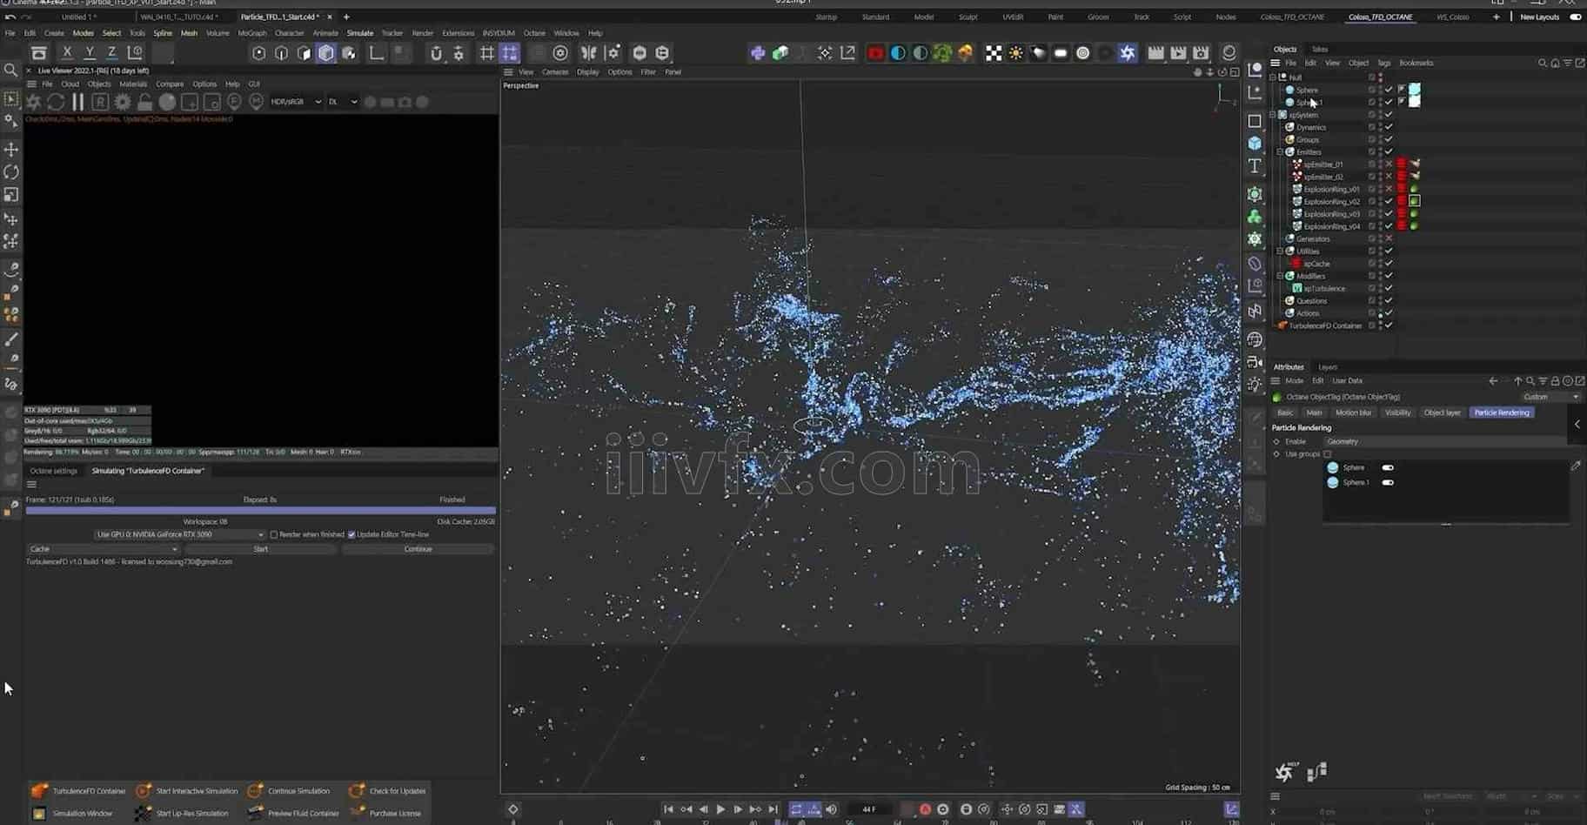
Task: Collapse the Modifiers group
Action: tap(1280, 276)
